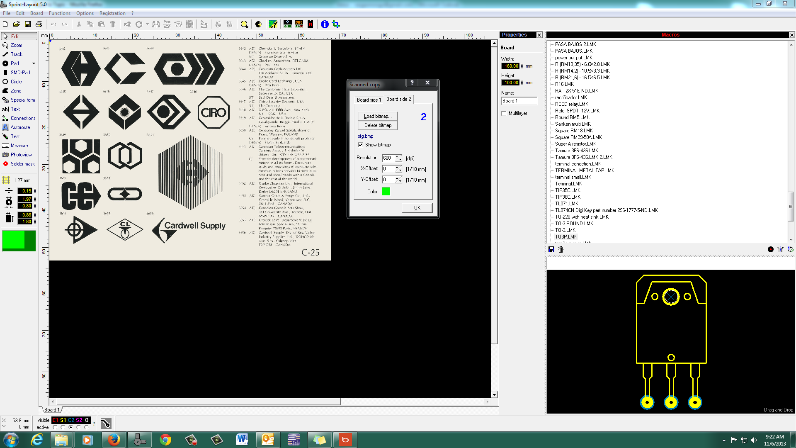
Task: Click the xfg.bmp file link
Action: [x=365, y=136]
